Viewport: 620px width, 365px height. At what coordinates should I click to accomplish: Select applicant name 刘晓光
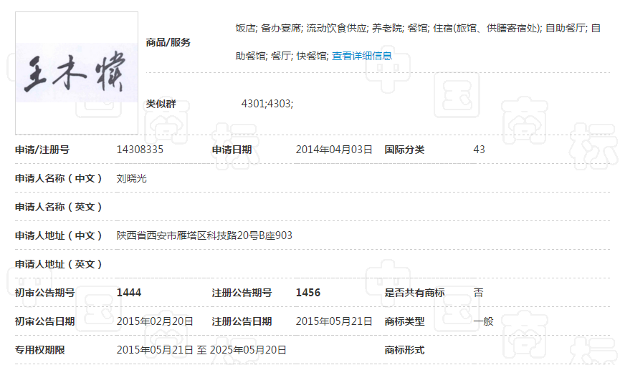[x=132, y=178]
